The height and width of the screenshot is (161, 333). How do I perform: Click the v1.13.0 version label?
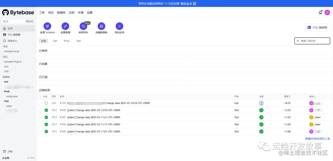[30, 158]
